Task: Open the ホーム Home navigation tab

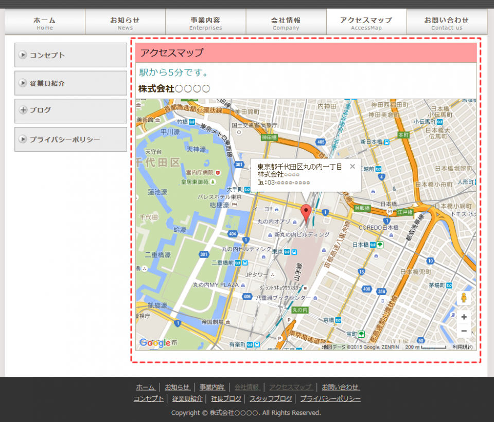Action: tap(45, 22)
